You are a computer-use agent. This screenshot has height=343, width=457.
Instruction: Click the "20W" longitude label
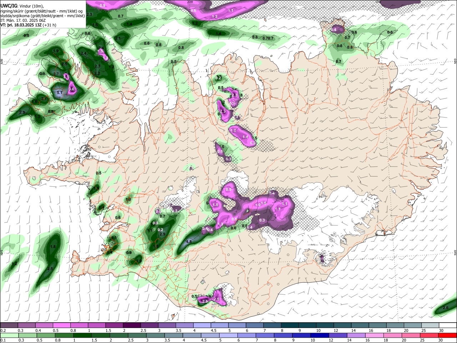[190, 2]
